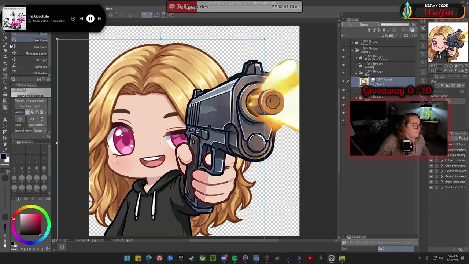This screenshot has height=264, width=469.
Task: Click the Flip horizontal navigator icon
Action: [x=461, y=71]
